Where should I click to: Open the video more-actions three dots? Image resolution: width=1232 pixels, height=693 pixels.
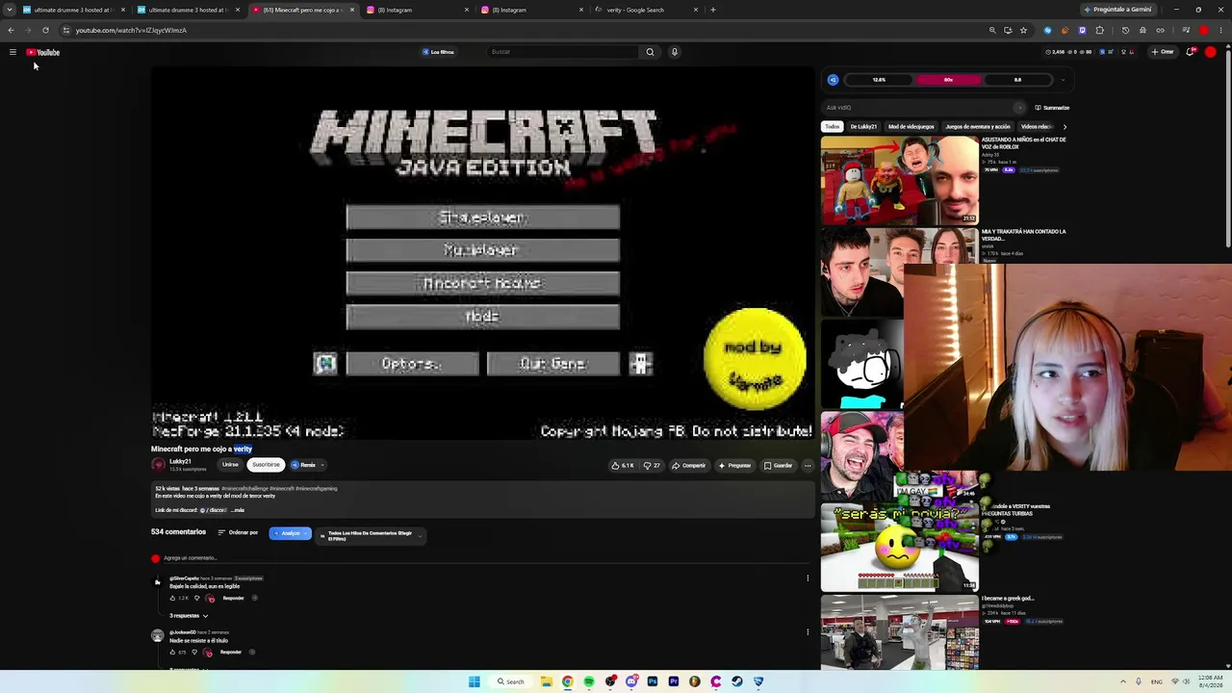pyautogui.click(x=808, y=466)
